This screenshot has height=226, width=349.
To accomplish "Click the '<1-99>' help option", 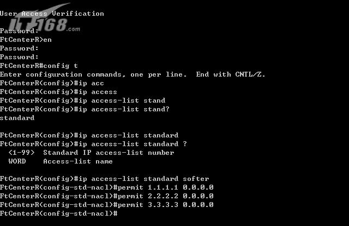I will coord(22,153).
